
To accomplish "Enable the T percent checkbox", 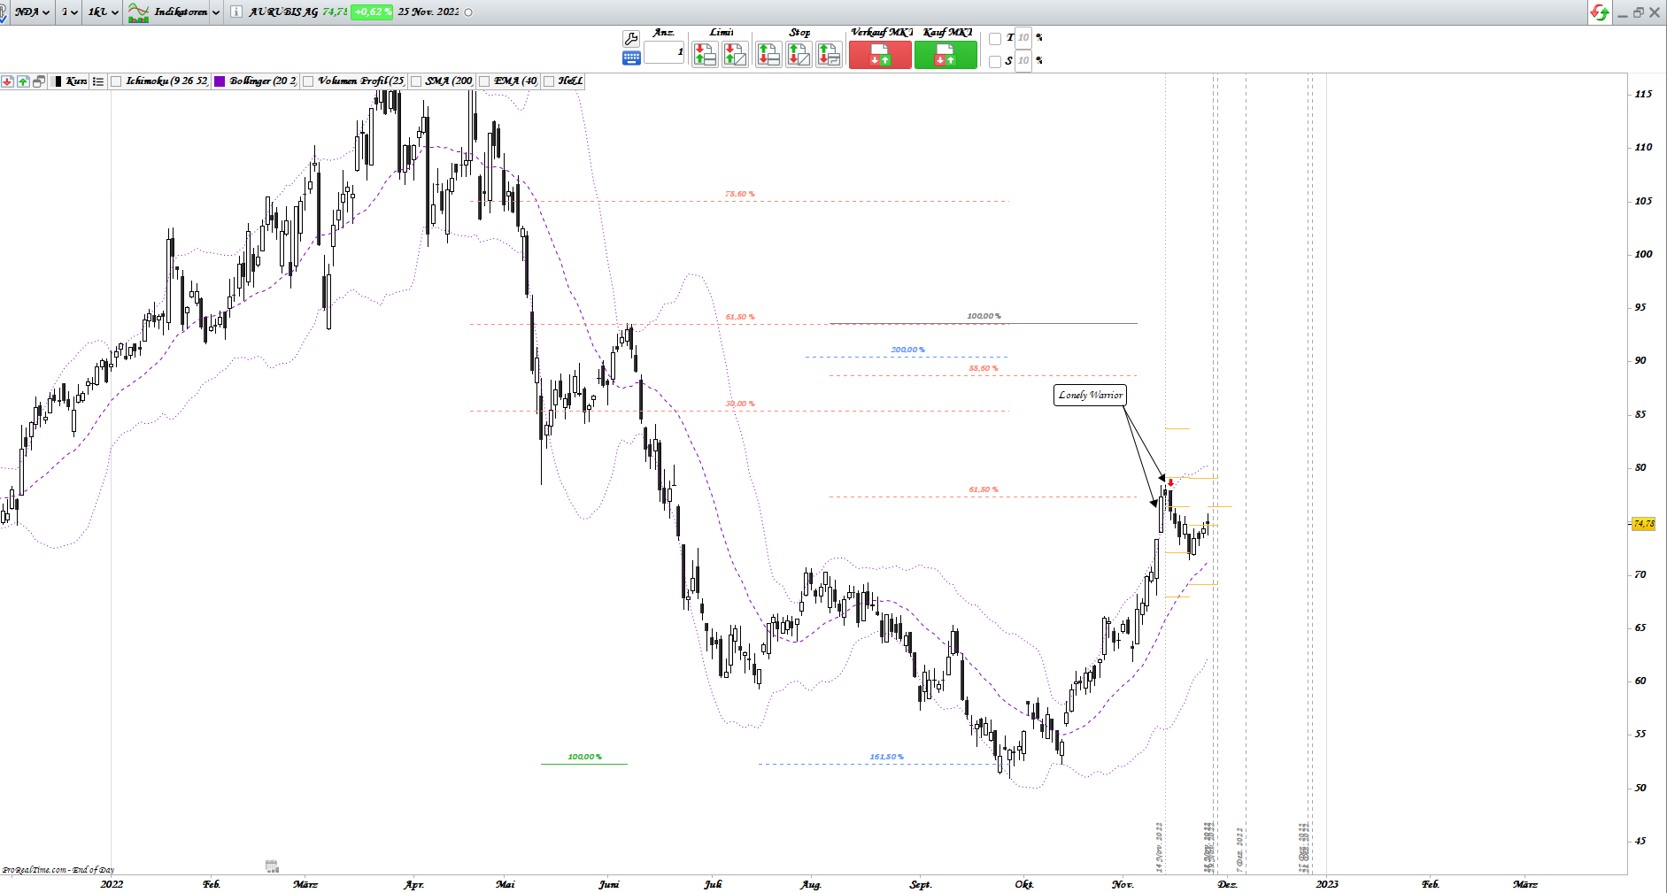I will (995, 38).
